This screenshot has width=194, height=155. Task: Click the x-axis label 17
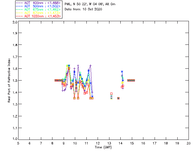click(155, 143)
